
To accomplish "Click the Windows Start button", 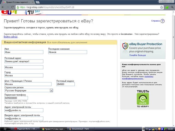I will [5, 129].
